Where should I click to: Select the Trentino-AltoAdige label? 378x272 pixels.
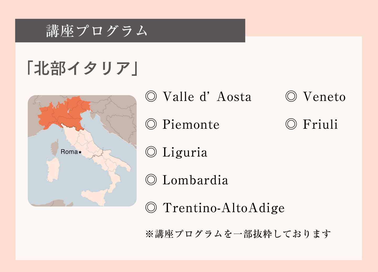click(224, 208)
